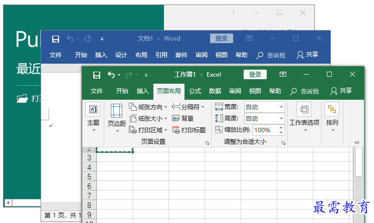This screenshot has height=223, width=374.
Task: Open the 页边距 margins menu
Action: (x=117, y=118)
